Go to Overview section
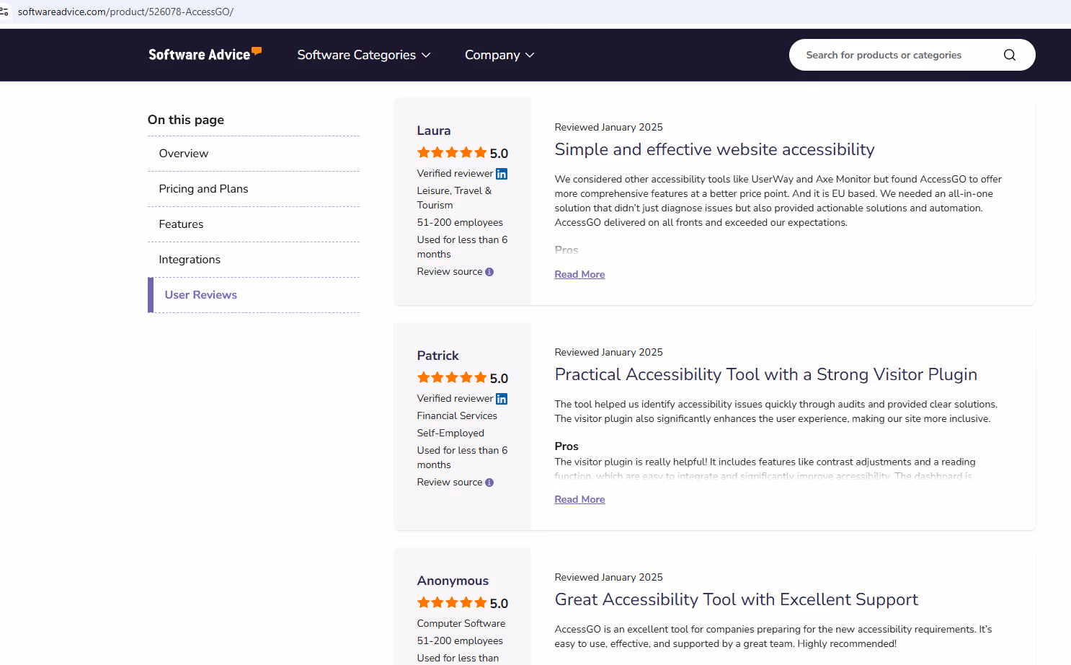 (184, 154)
